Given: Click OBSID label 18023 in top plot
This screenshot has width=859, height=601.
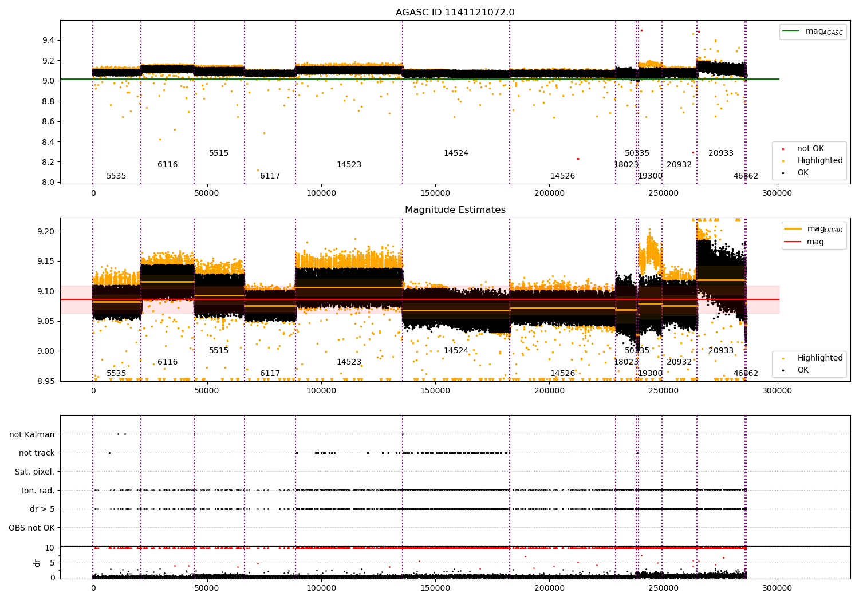Looking at the screenshot, I should tap(626, 165).
